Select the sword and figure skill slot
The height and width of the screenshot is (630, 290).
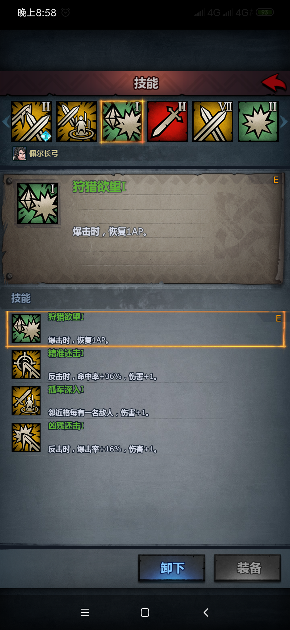click(77, 121)
